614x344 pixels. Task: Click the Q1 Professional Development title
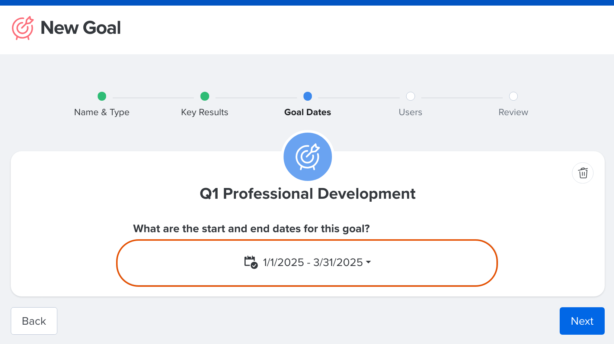coord(308,194)
